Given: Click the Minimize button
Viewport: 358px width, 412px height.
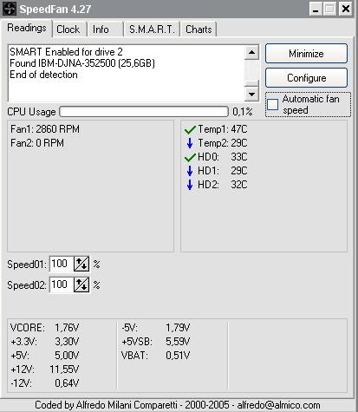Looking at the screenshot, I should (x=306, y=54).
